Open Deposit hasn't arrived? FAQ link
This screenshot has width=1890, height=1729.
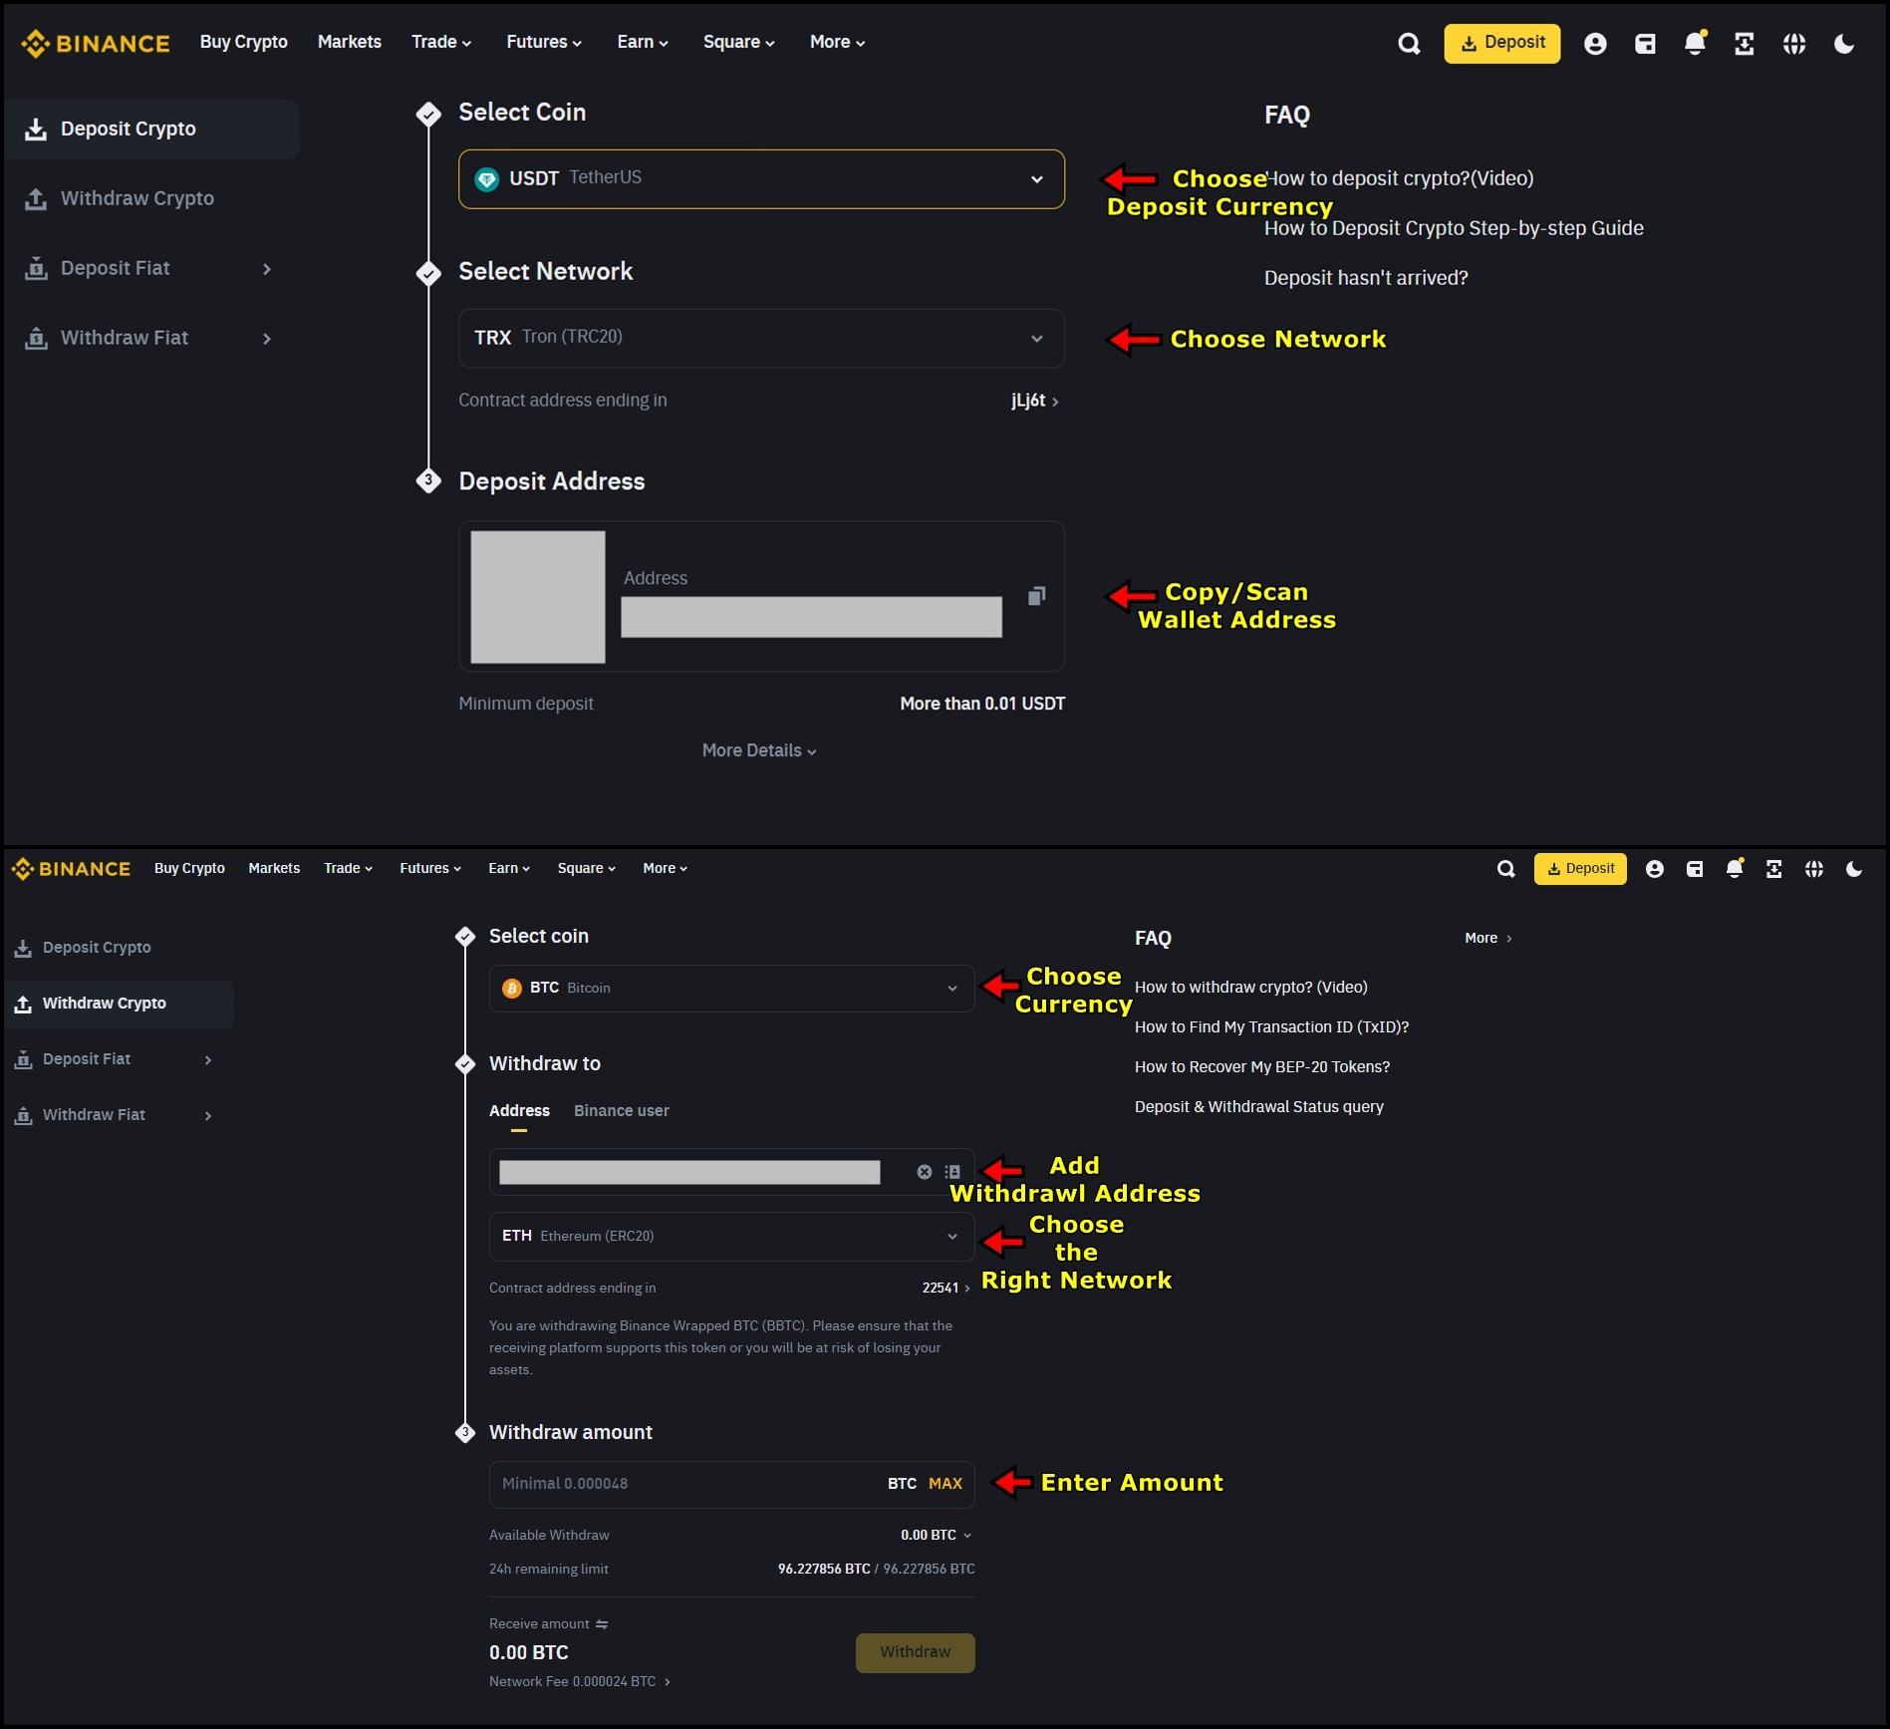pyautogui.click(x=1366, y=278)
